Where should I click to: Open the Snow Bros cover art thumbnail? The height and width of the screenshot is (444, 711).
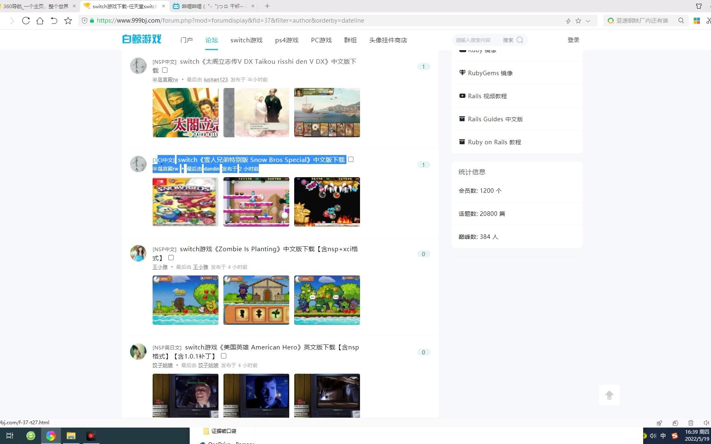[186, 202]
